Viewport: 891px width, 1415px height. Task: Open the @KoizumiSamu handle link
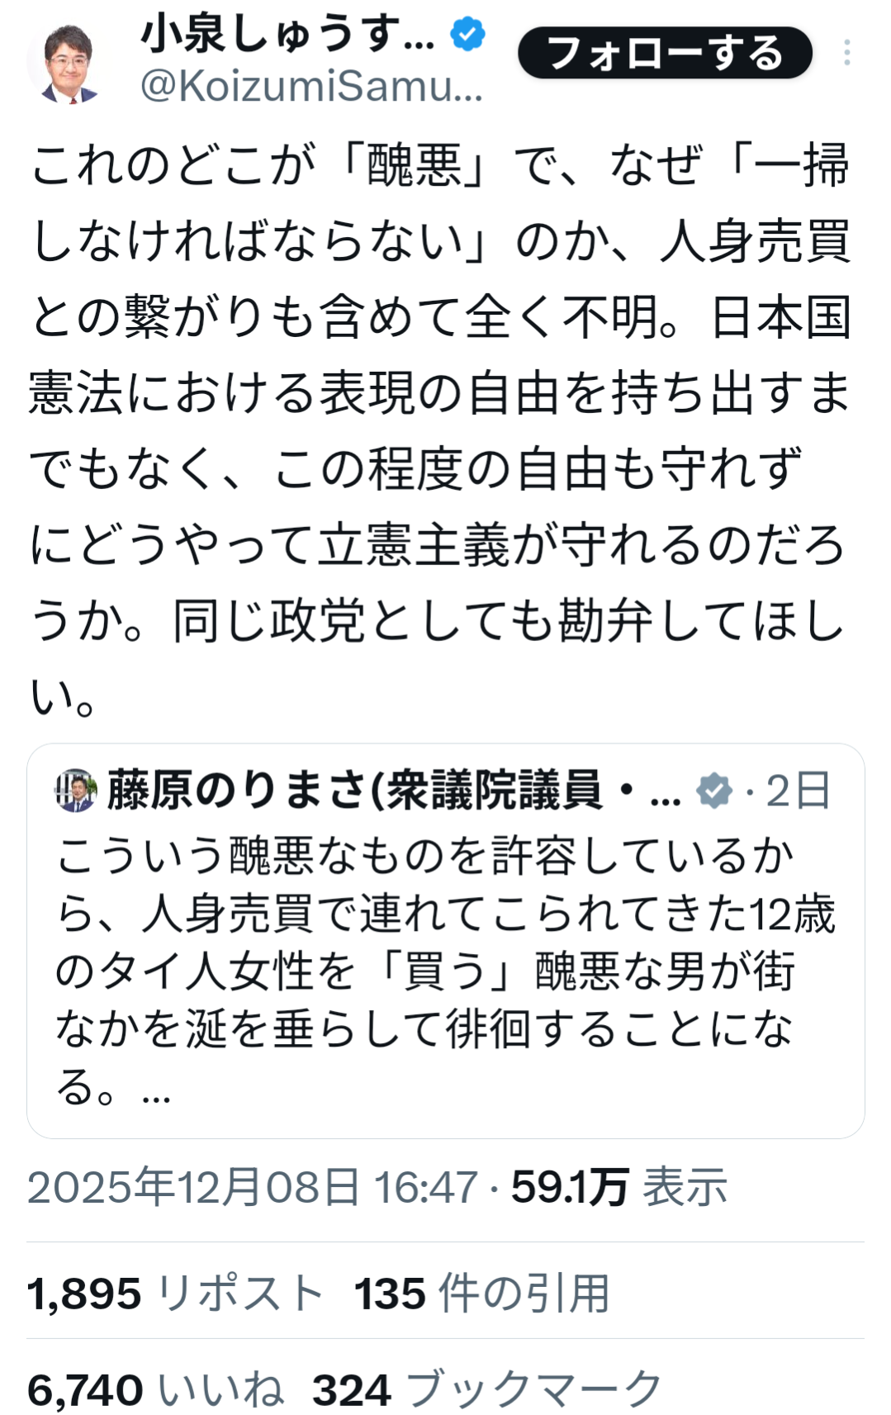pos(310,87)
